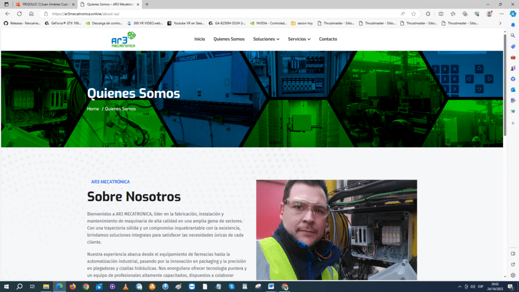This screenshot has width=519, height=292.
Task: Open the sidebar Search magnifier
Action: coord(513,36)
